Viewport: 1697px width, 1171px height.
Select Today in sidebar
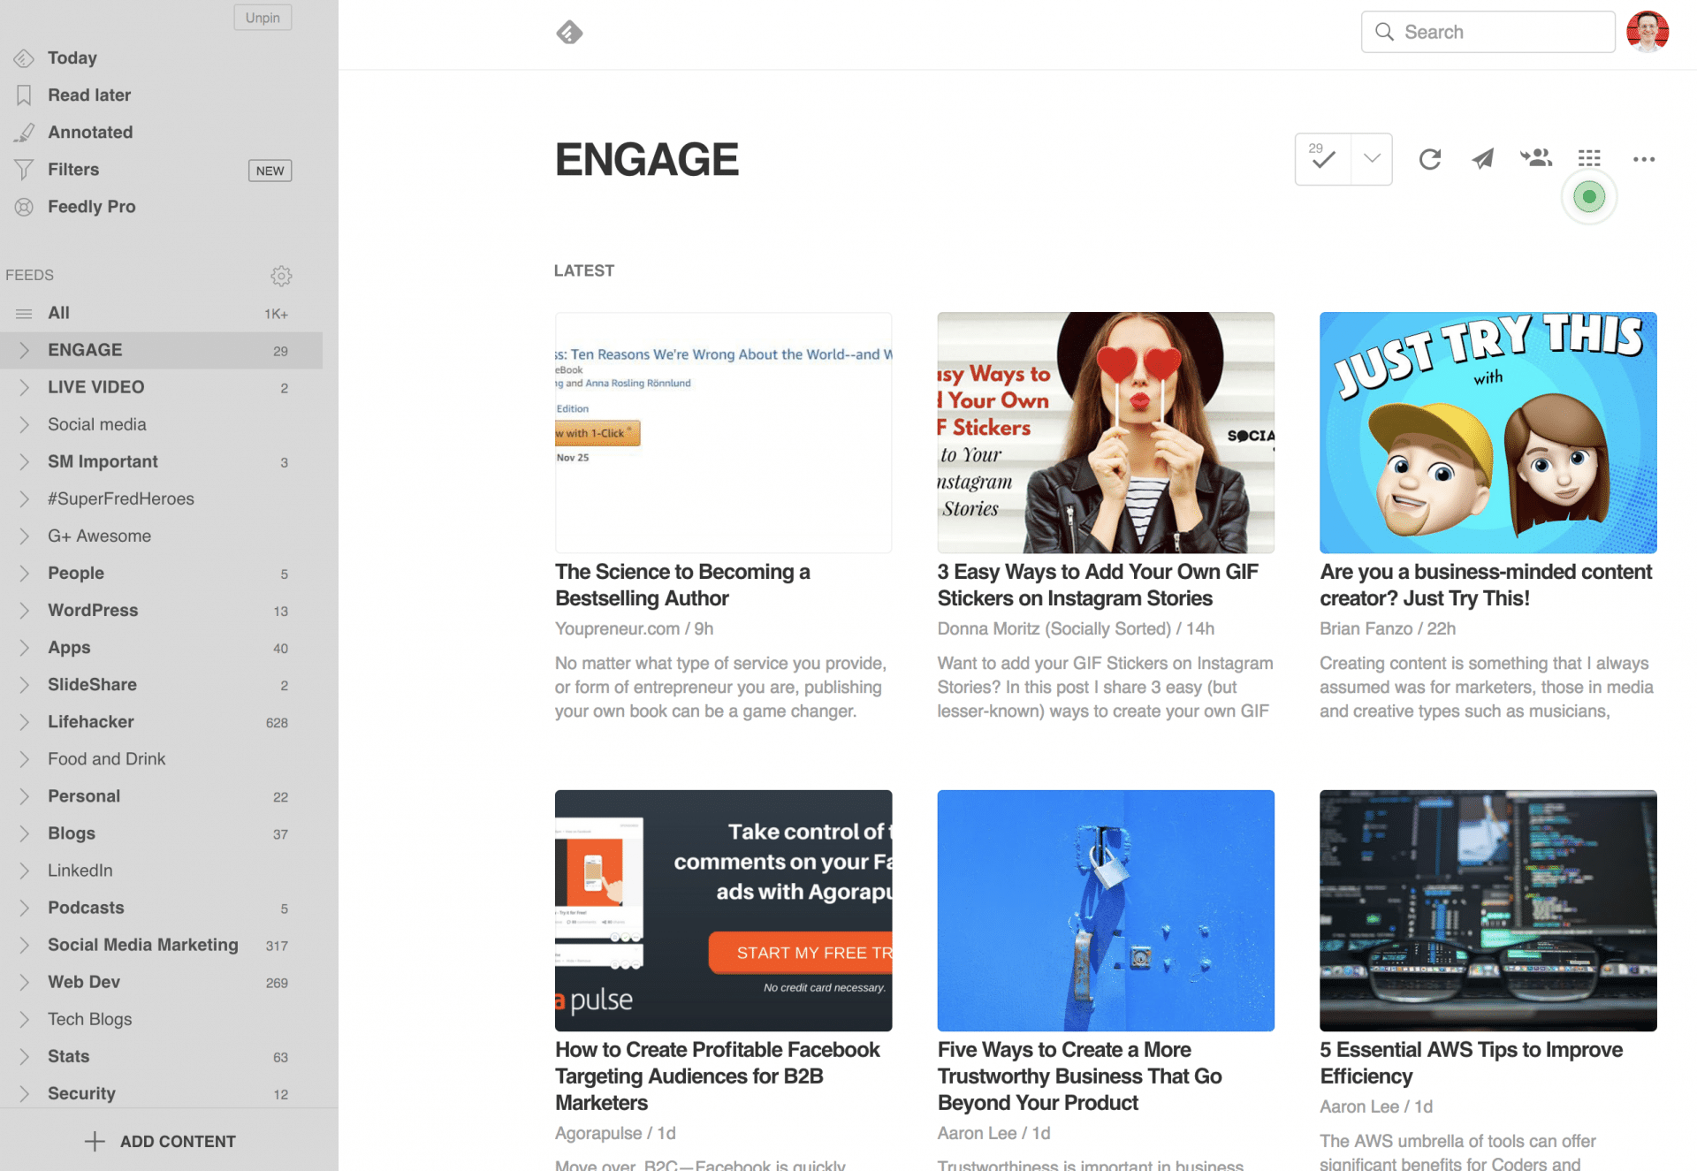72,58
